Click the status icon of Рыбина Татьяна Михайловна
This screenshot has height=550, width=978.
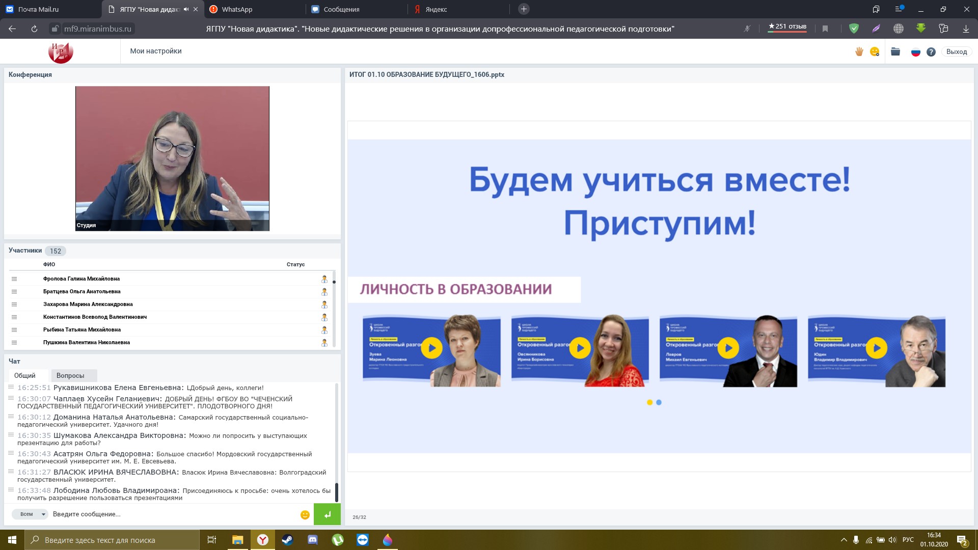point(324,329)
